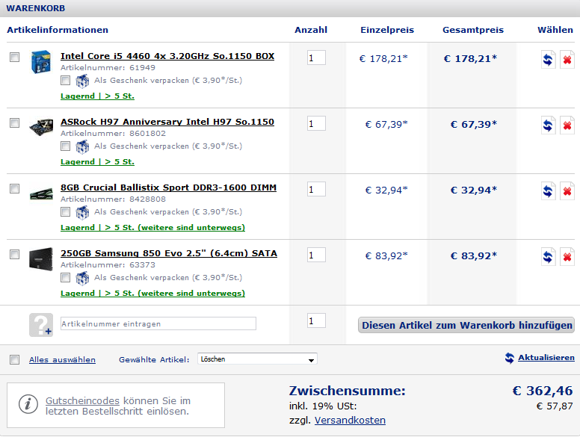Click Crucial Ballistix stock status link
The height and width of the screenshot is (440, 580).
(152, 228)
